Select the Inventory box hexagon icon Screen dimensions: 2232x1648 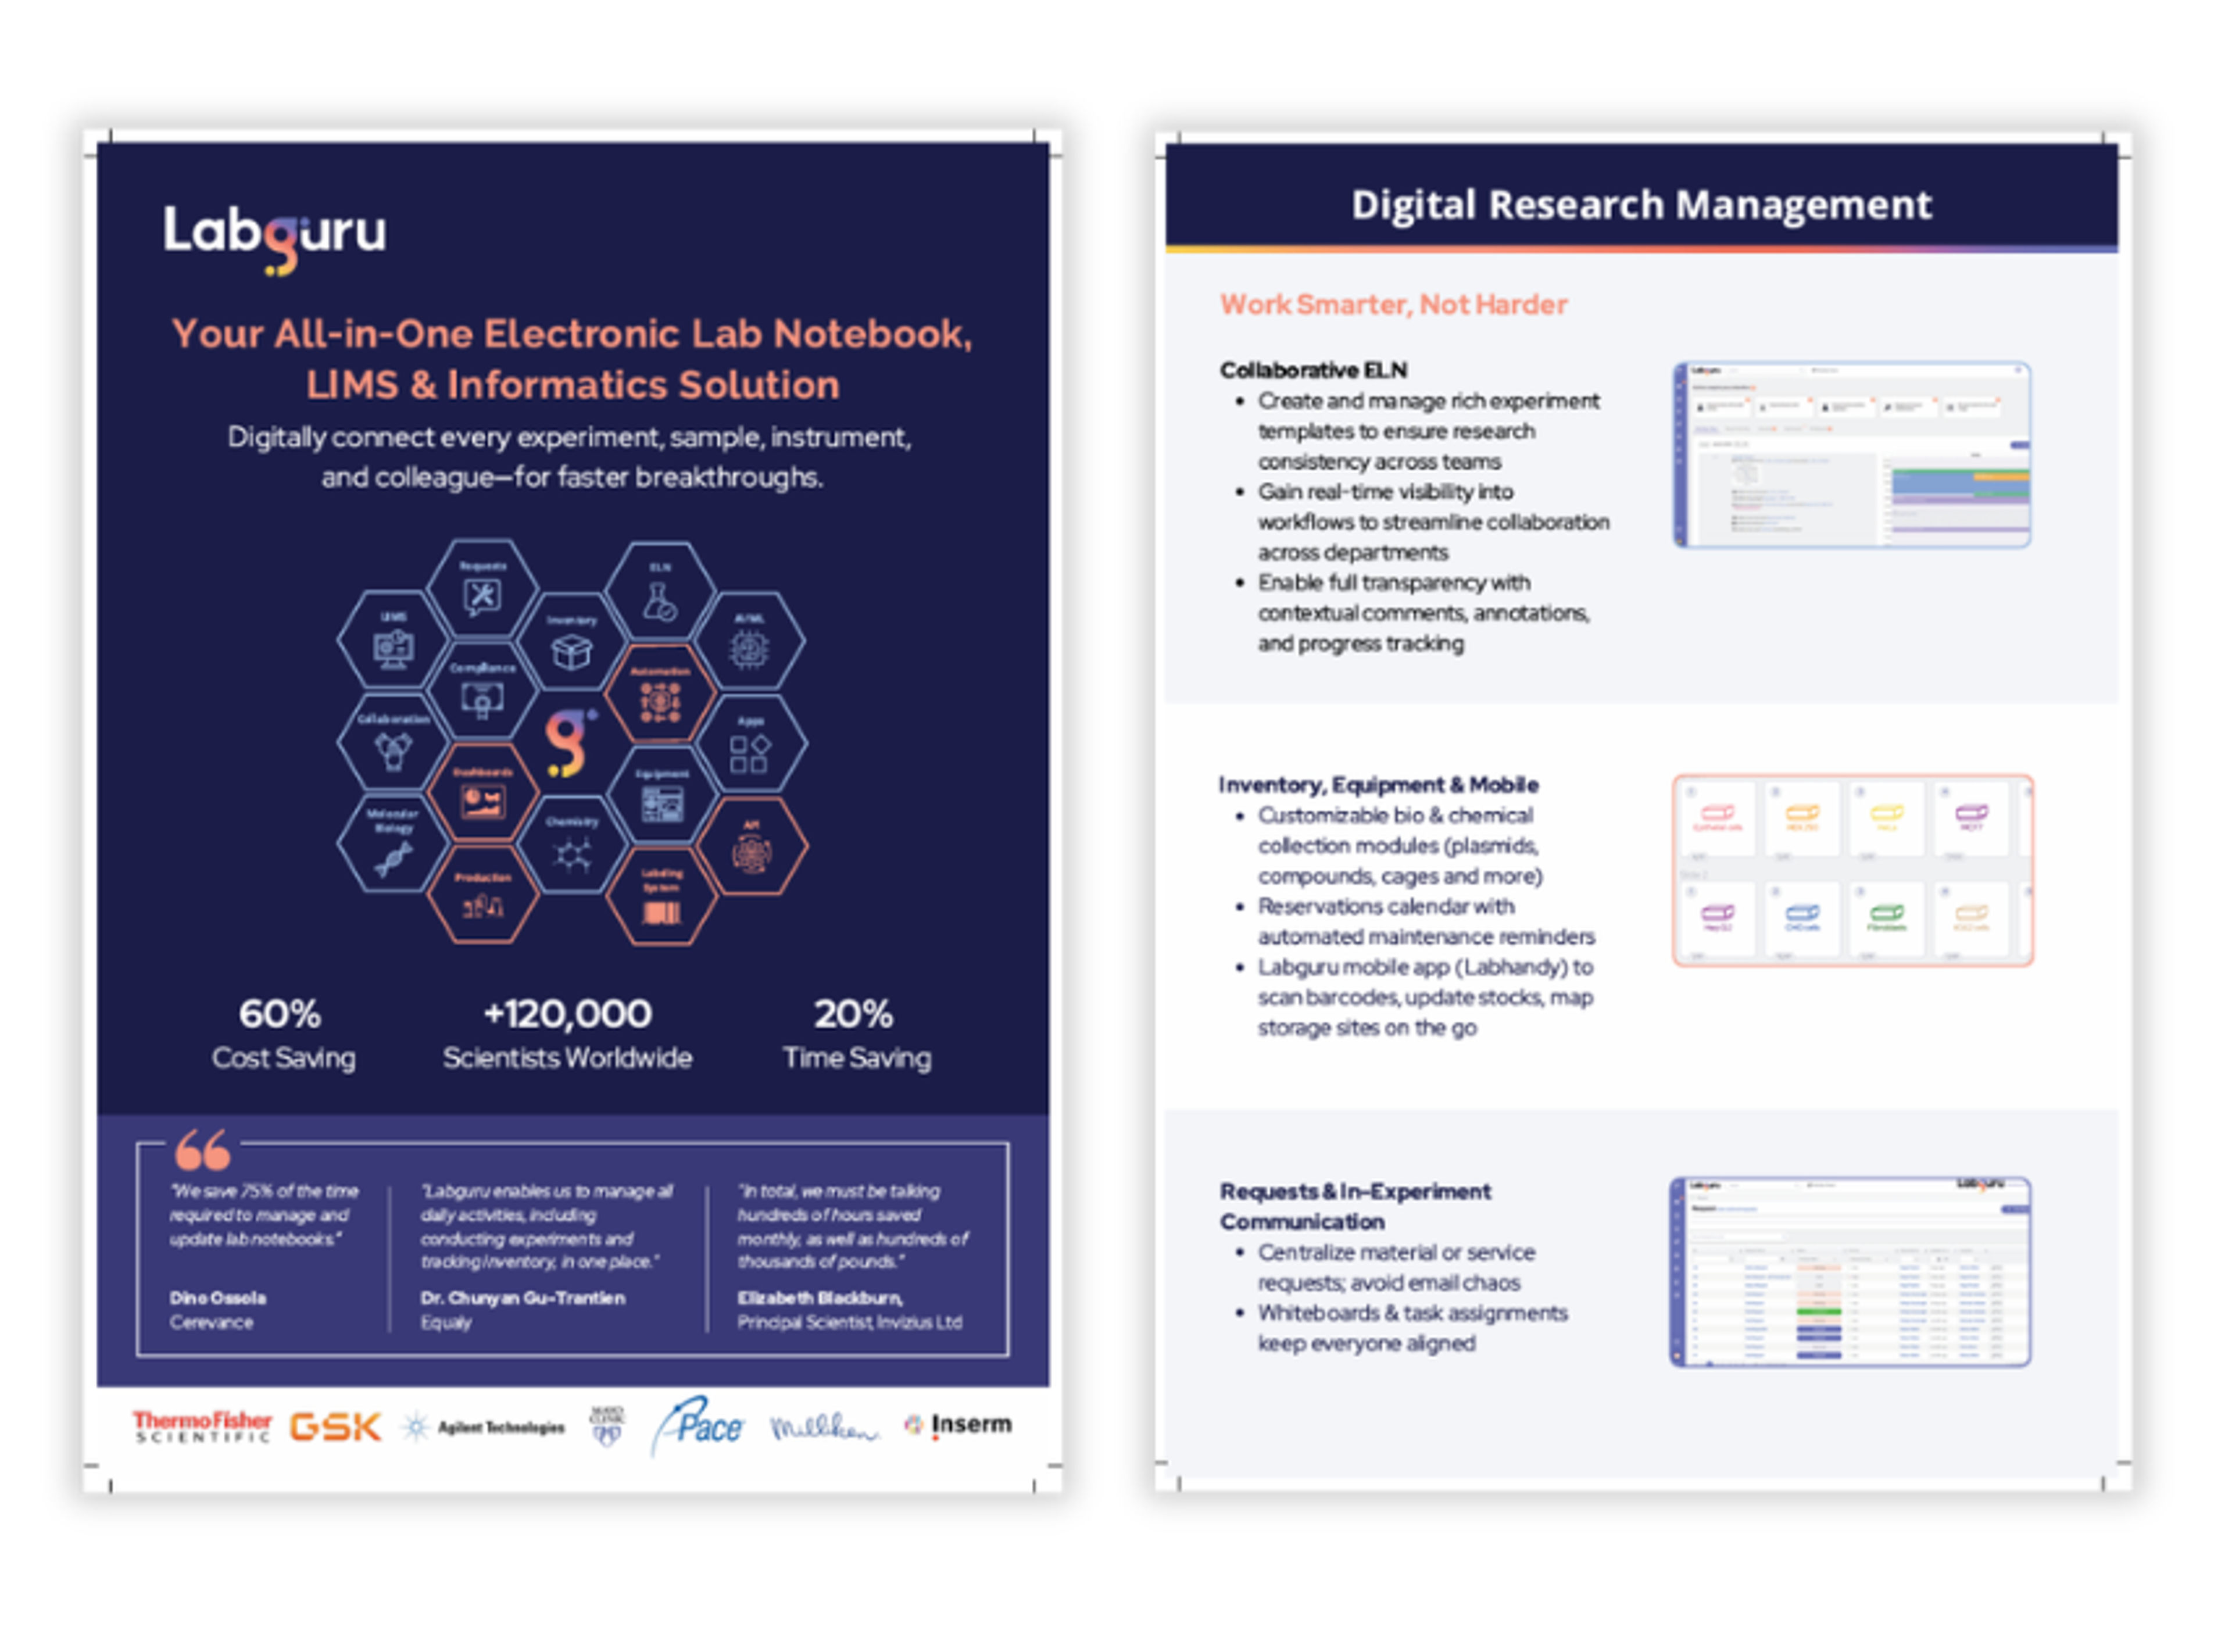(571, 642)
